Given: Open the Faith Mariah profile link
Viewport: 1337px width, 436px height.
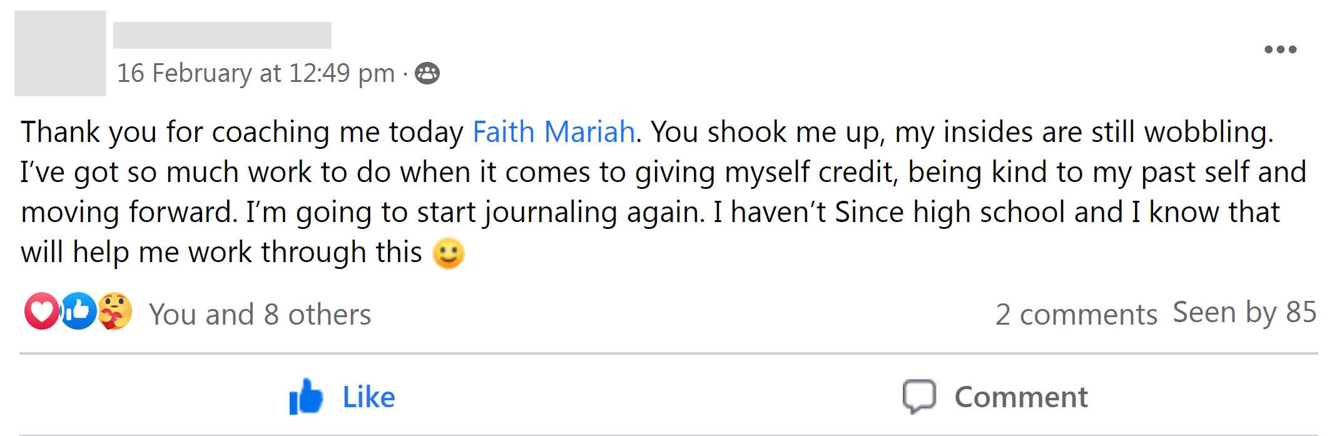Looking at the screenshot, I should (x=554, y=132).
